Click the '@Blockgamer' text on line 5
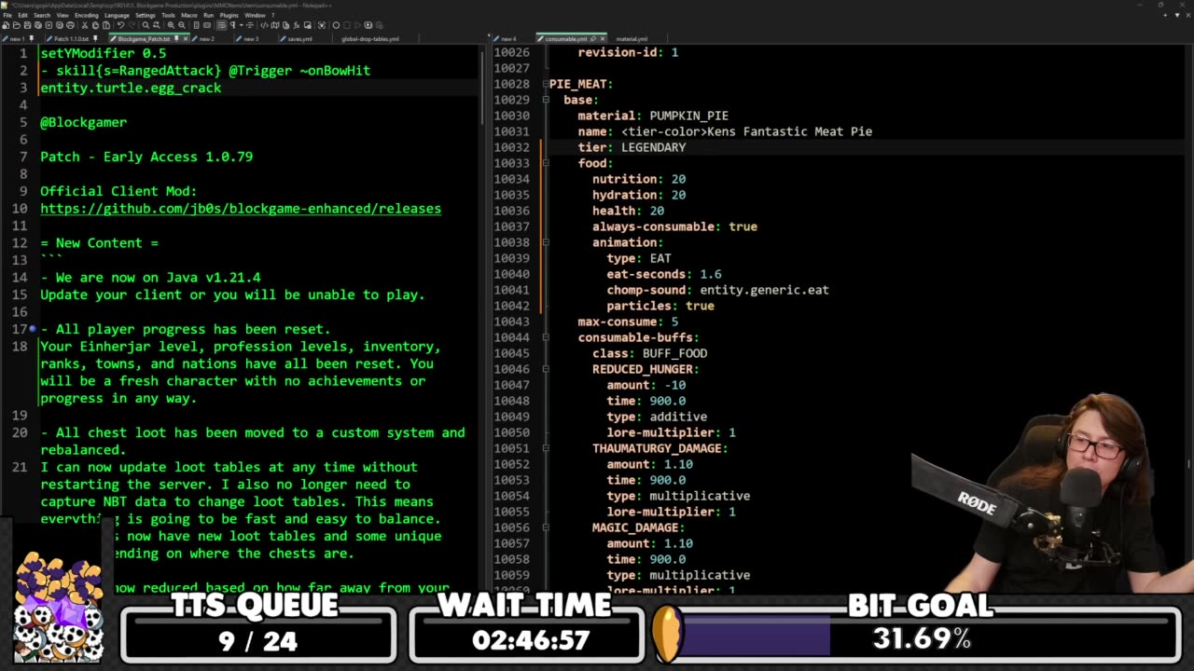The width and height of the screenshot is (1194, 671). [83, 122]
